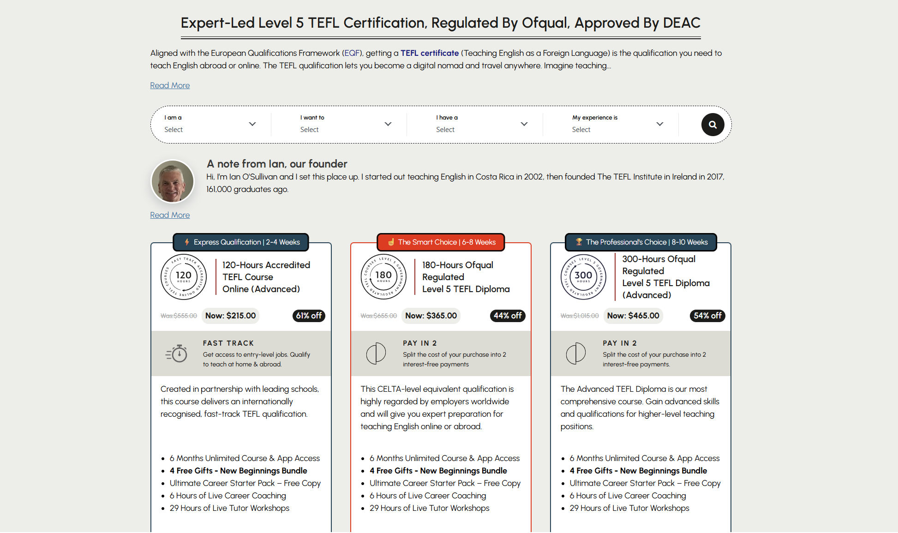The image size is (898, 533).
Task: Click the pointing hand icon on Smart Choice
Action: [x=391, y=242]
